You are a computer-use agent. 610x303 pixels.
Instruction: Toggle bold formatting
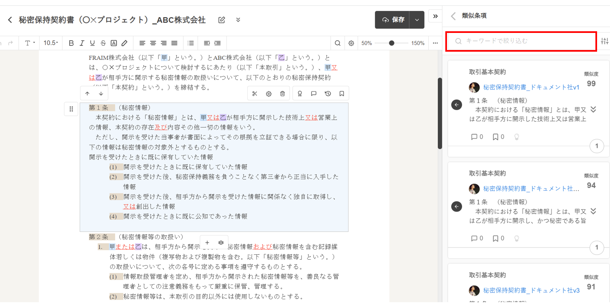[71, 43]
